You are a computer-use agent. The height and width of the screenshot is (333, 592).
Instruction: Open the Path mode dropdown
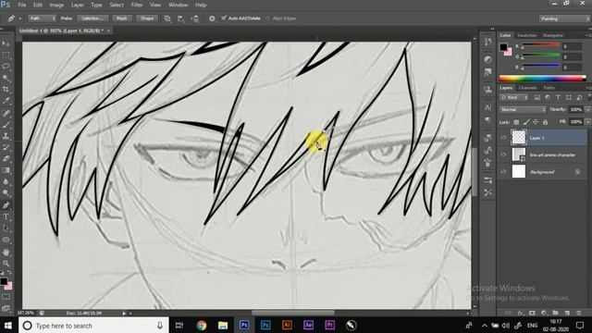tap(42, 18)
